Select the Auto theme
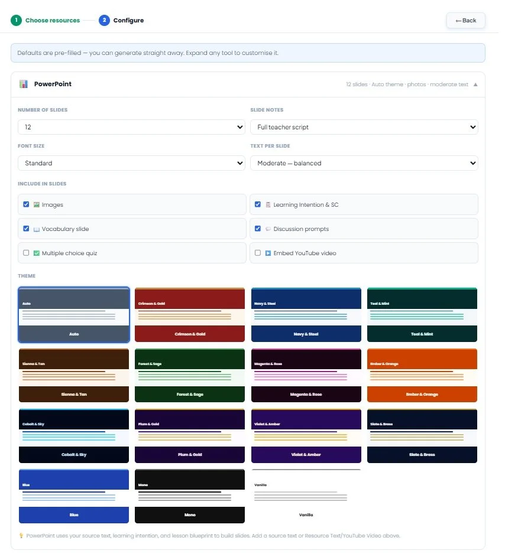 [74, 315]
